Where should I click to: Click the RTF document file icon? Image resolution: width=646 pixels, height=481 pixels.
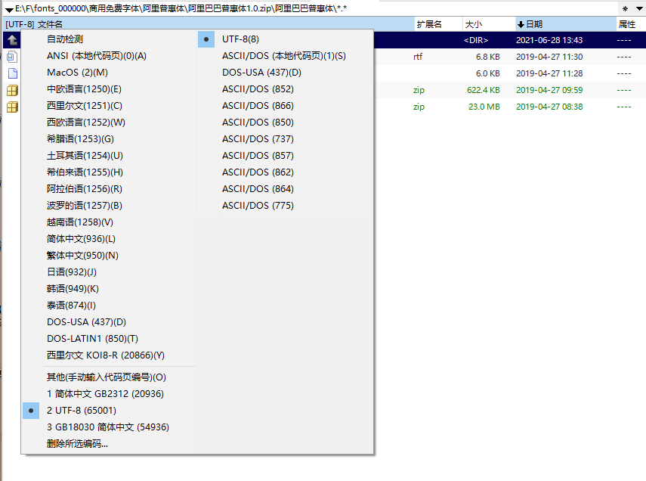(12, 56)
